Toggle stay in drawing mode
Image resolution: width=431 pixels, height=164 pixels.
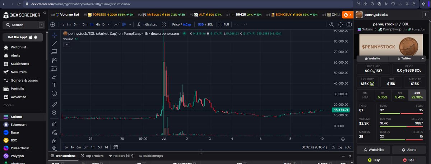[x=54, y=132]
